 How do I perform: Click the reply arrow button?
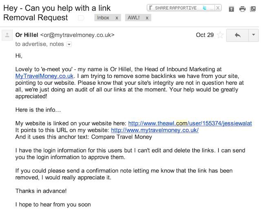click(x=237, y=35)
